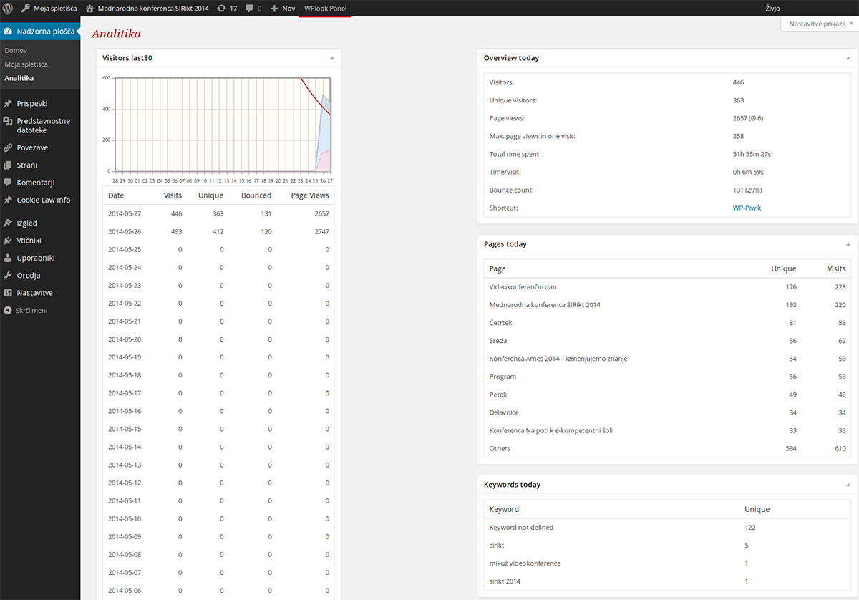The image size is (859, 600).
Task: Click the Četrtek page row
Action: pos(667,323)
